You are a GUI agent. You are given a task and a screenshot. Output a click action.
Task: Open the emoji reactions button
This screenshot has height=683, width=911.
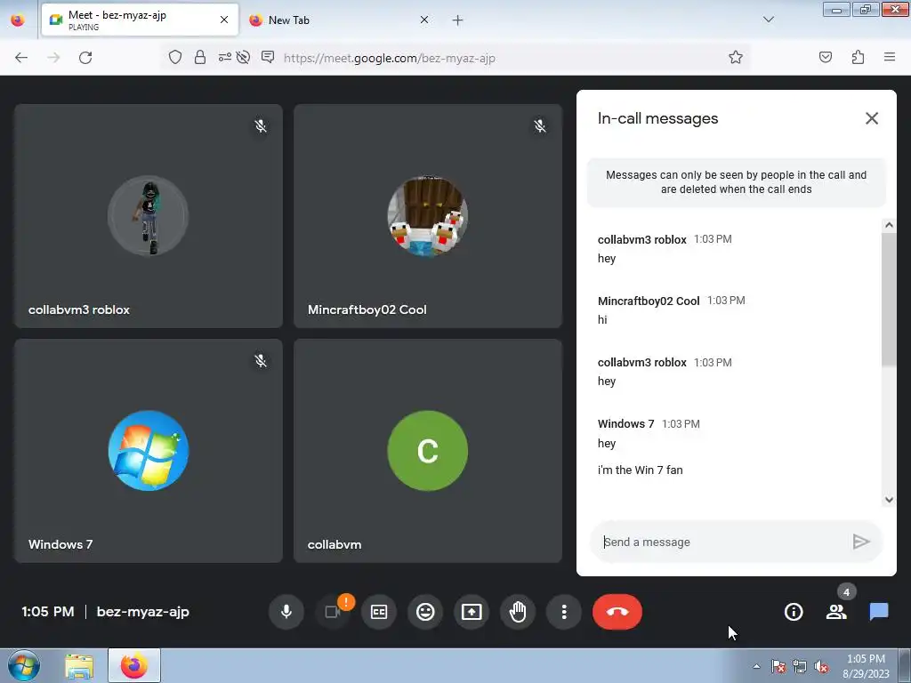coord(425,612)
